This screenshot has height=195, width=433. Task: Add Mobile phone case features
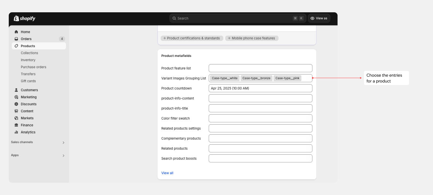252,38
